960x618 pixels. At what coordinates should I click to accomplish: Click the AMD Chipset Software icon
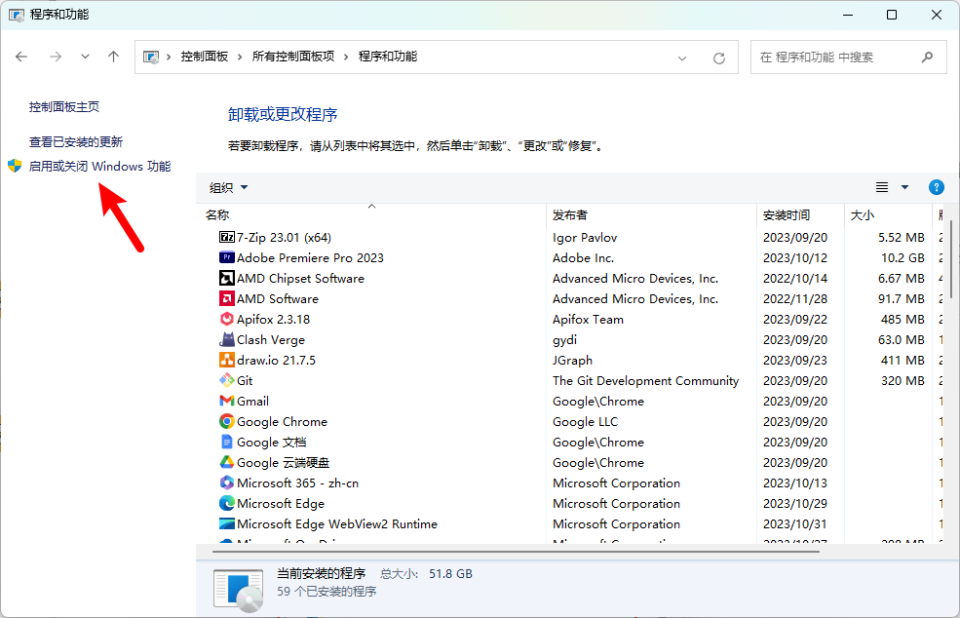226,278
